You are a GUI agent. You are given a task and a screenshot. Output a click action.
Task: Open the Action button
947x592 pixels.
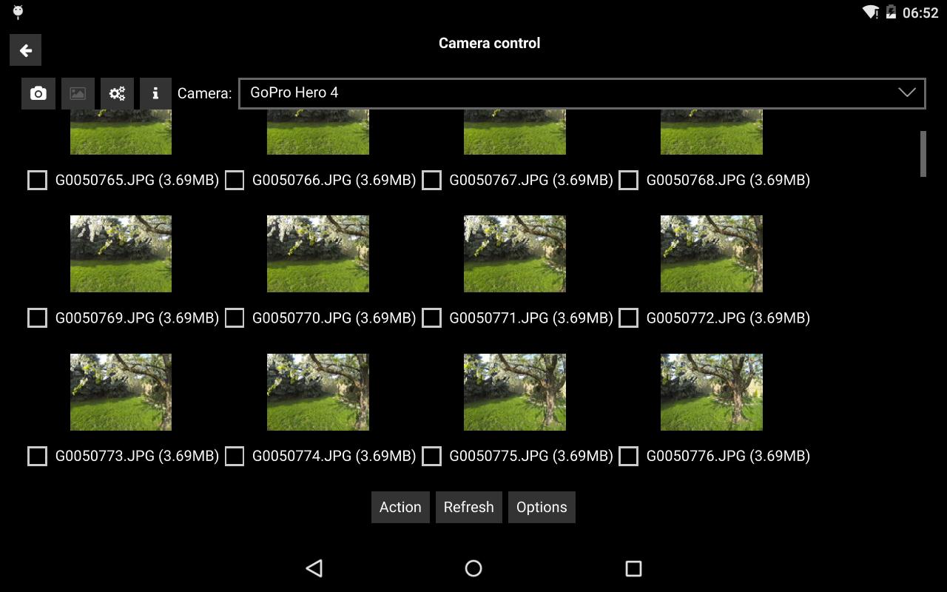click(x=400, y=507)
